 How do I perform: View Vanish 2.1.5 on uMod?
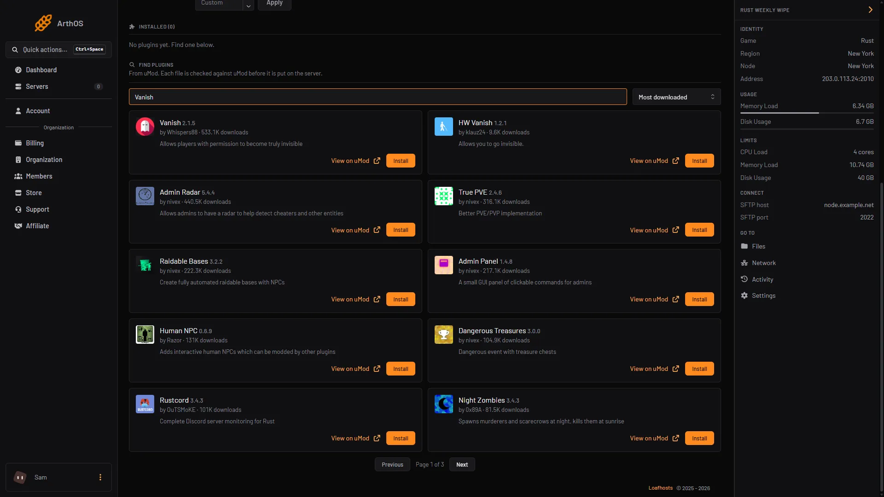click(x=355, y=161)
